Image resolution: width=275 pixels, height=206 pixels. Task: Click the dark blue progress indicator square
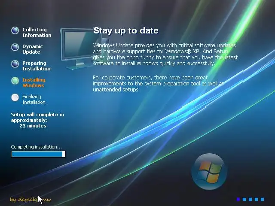[238, 199]
